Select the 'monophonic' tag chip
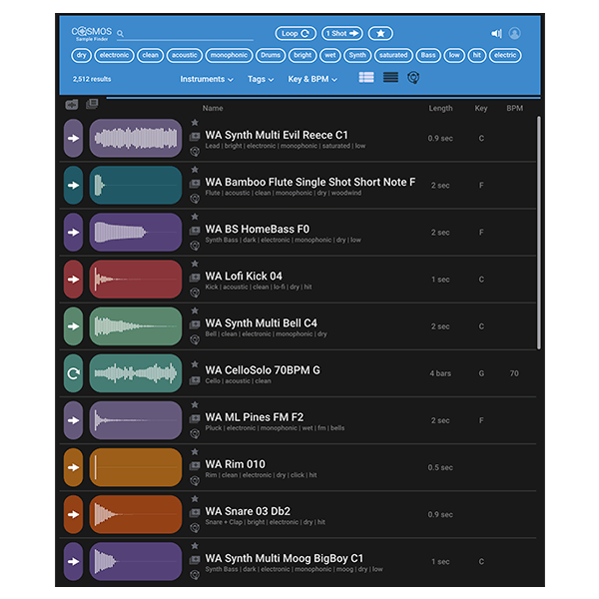 pyautogui.click(x=229, y=56)
